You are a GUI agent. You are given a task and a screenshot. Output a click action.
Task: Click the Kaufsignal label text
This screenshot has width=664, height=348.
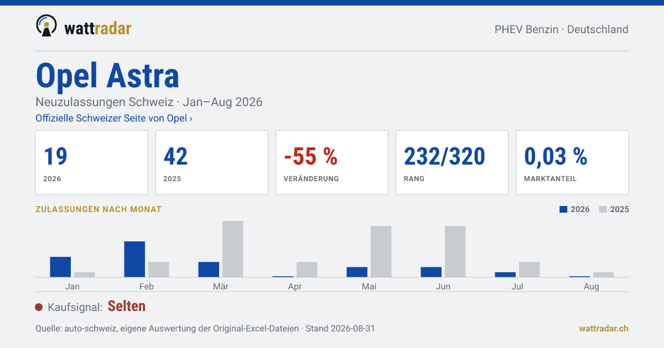[75, 307]
